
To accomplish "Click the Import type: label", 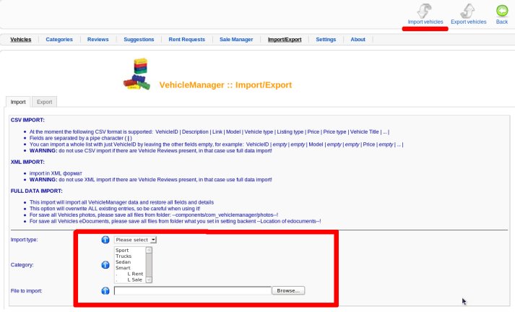I will (25, 240).
